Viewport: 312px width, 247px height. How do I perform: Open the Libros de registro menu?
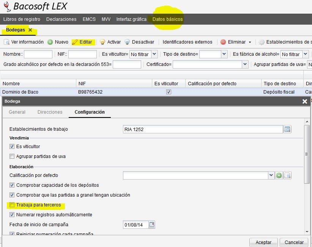pyautogui.click(x=22, y=19)
